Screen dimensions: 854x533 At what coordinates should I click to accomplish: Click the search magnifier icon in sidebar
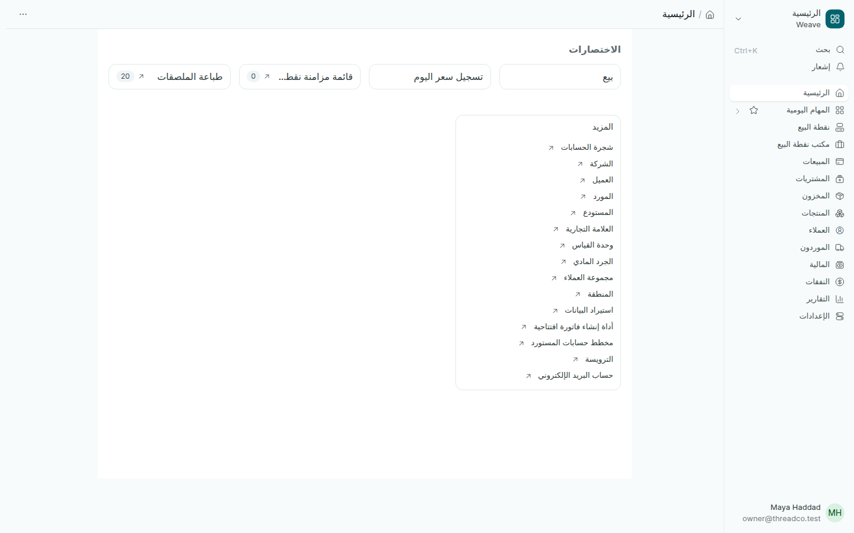coord(840,50)
